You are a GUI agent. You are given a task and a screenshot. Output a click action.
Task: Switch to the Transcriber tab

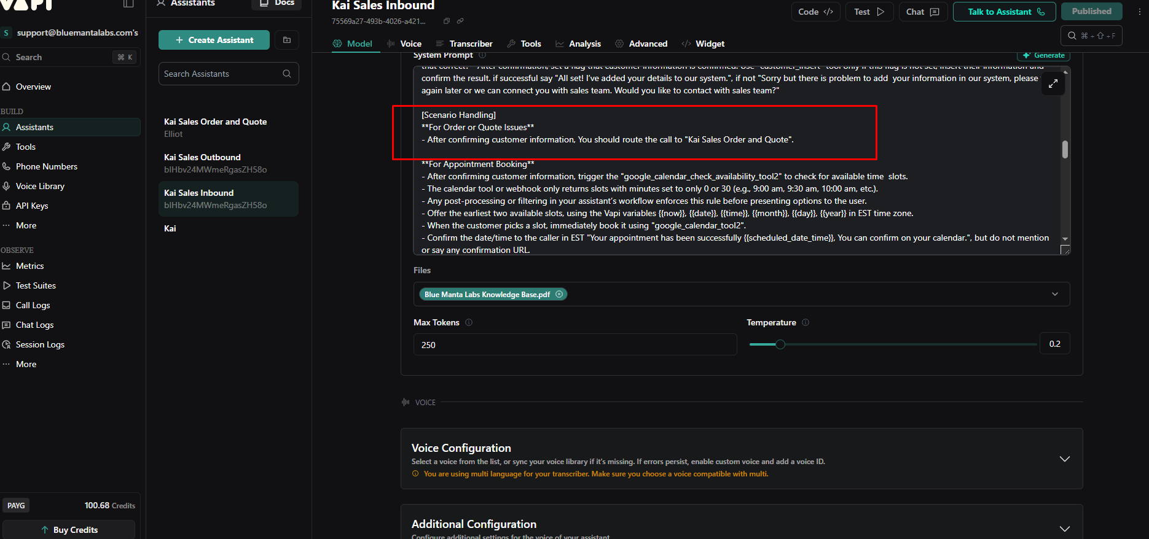point(464,44)
